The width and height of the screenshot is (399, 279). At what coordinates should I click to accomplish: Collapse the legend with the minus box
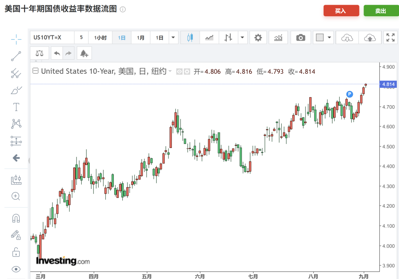(35, 71)
